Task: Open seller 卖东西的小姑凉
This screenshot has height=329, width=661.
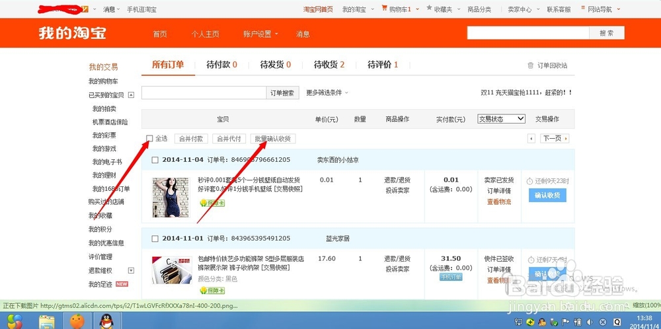Action: pyautogui.click(x=338, y=160)
